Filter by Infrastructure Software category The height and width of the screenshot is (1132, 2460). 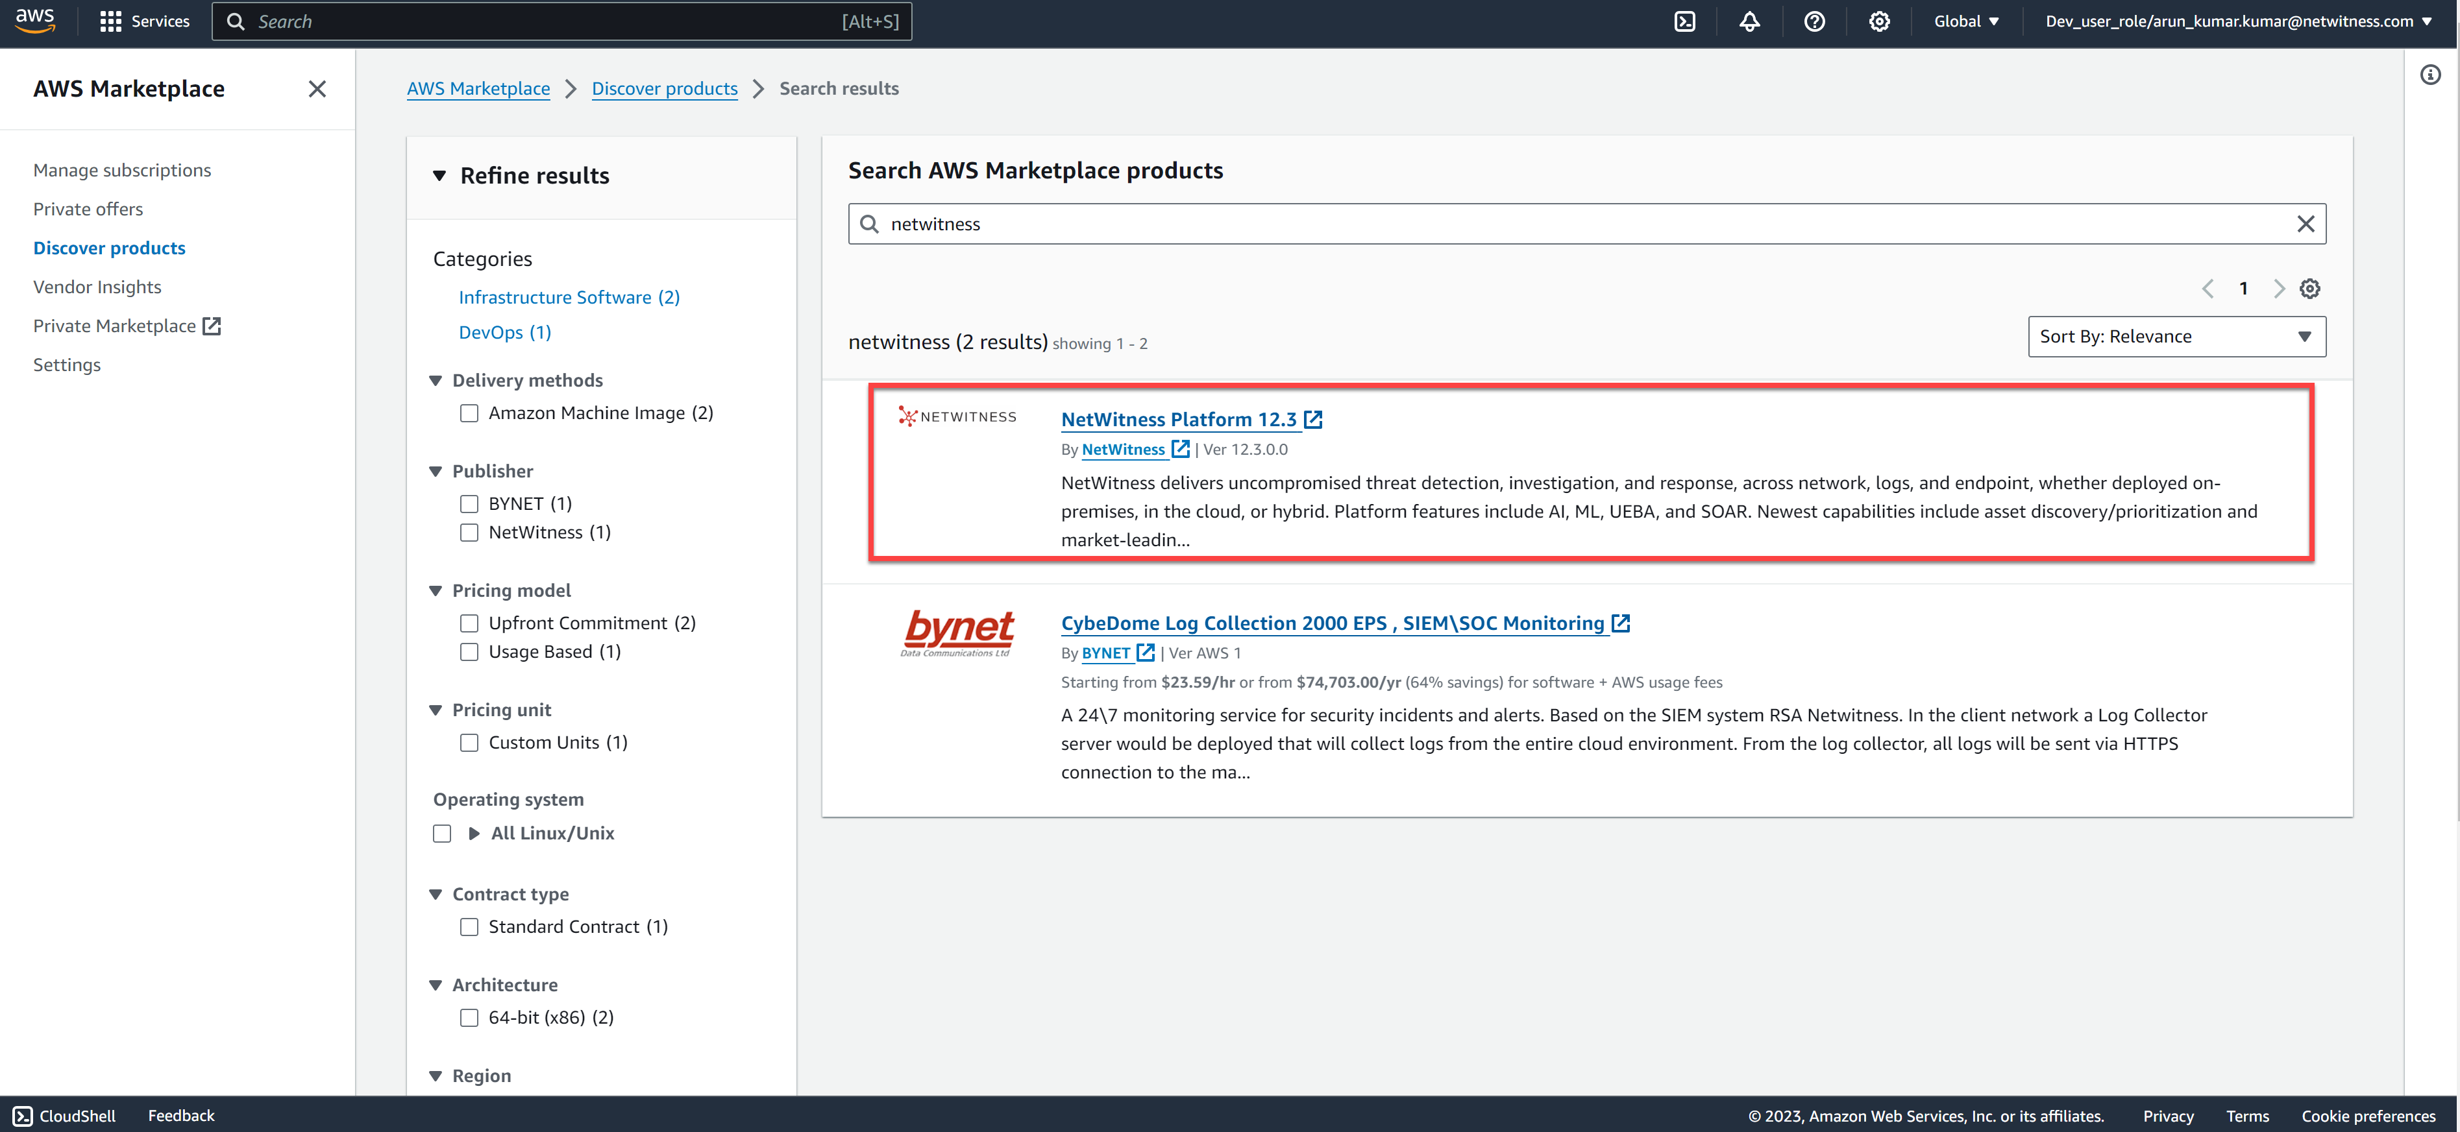[568, 297]
